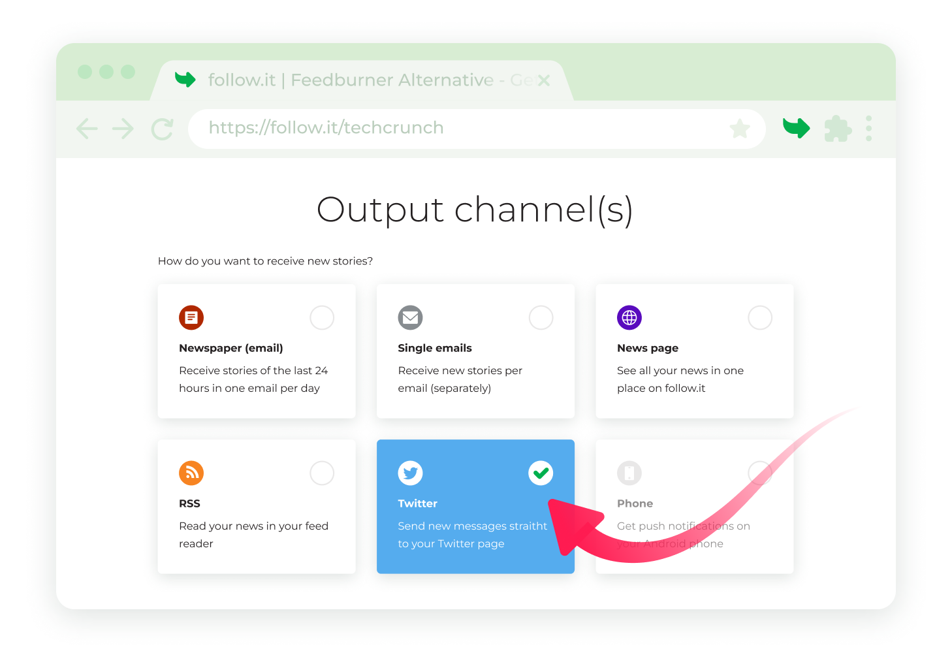952x653 pixels.
Task: Click the red Newspaper icon
Action: pyautogui.click(x=191, y=317)
